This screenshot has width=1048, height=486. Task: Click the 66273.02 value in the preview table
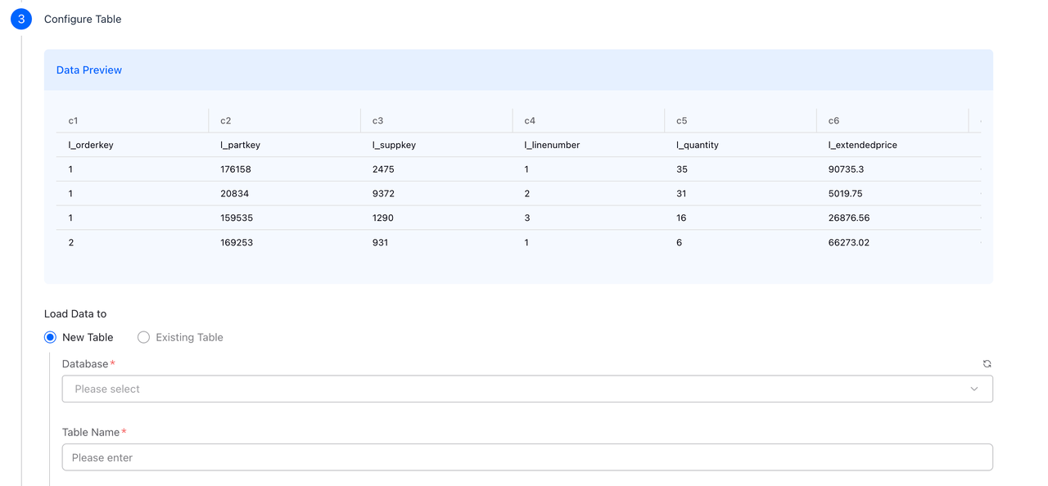pyautogui.click(x=850, y=242)
